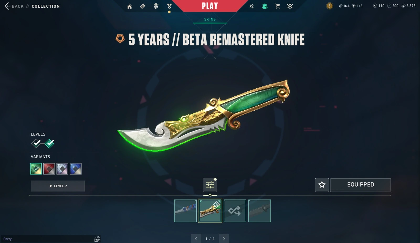Select the Level 1 skin upgrade
This screenshot has height=243, width=420.
tap(36, 143)
